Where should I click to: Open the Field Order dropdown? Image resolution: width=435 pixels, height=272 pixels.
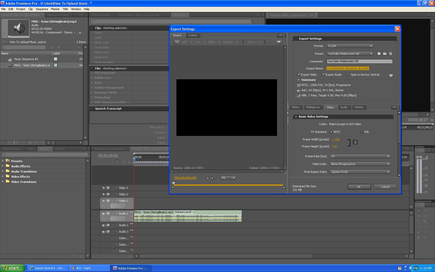pyautogui.click(x=360, y=164)
